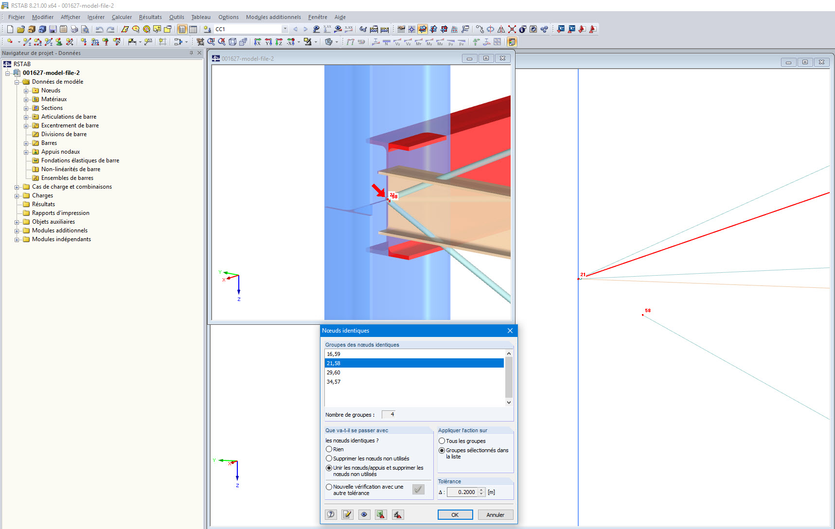835x529 pixels.
Task: Expand the Nœuds tree node
Action: point(26,91)
